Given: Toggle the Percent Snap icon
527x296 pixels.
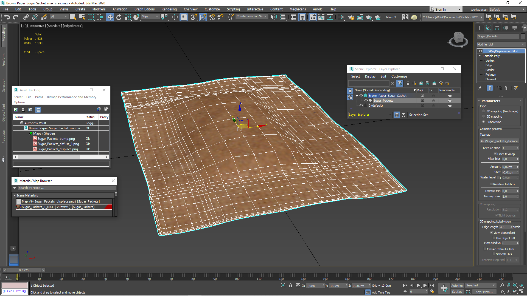Looking at the screenshot, I should (212, 17).
